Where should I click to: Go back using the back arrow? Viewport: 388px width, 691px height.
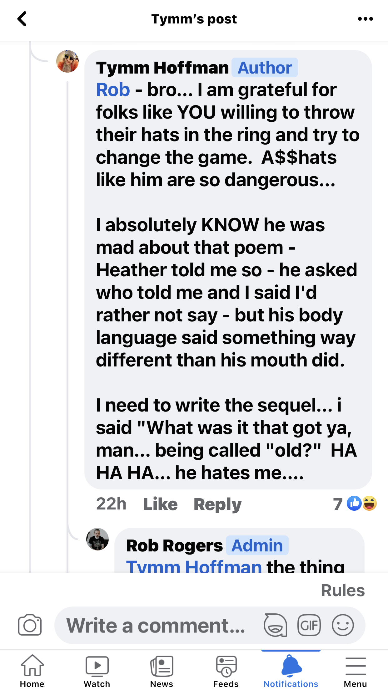22,19
